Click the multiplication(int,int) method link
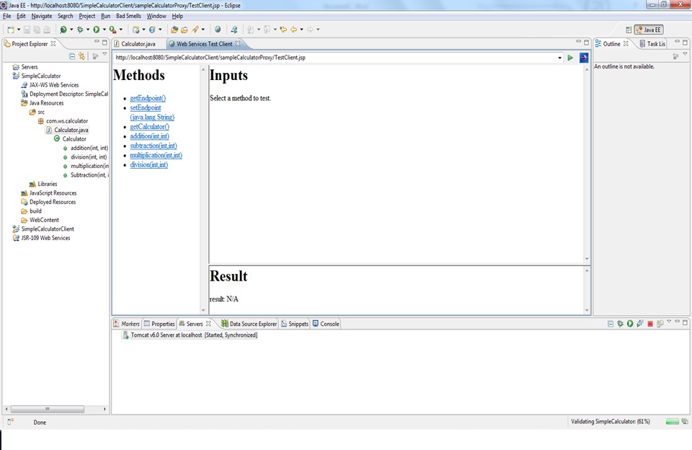The width and height of the screenshot is (692, 450). coord(156,155)
